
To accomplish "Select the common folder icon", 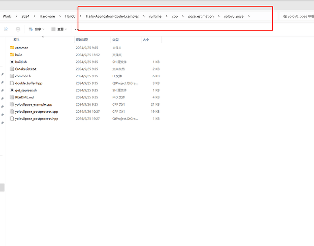I will pyautogui.click(x=12, y=48).
